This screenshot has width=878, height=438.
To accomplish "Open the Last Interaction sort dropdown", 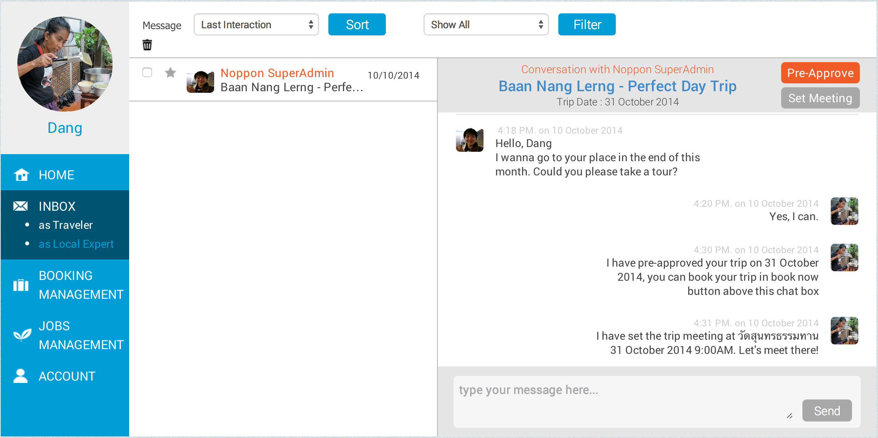I will (x=256, y=24).
